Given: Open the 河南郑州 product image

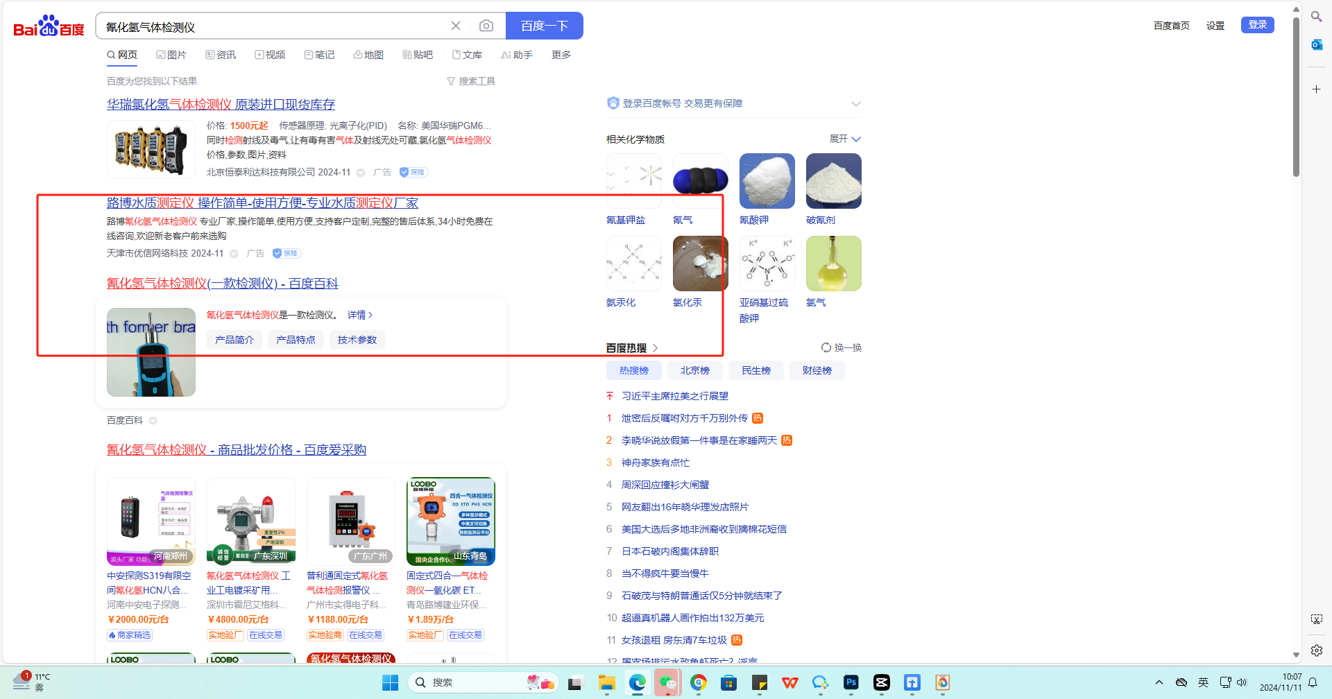Looking at the screenshot, I should (151, 521).
